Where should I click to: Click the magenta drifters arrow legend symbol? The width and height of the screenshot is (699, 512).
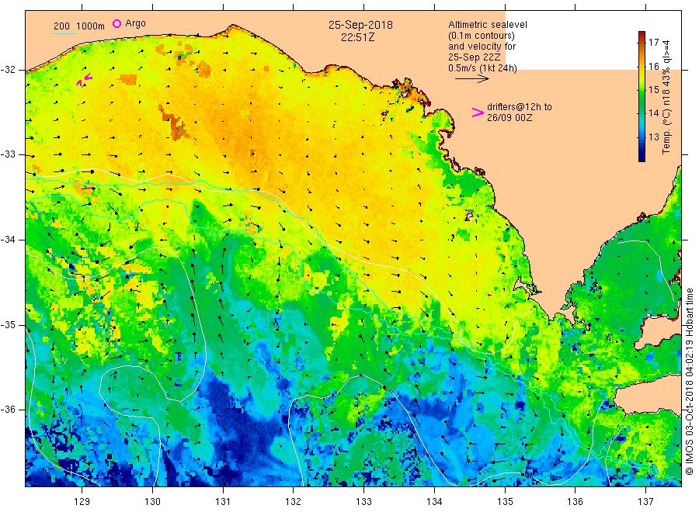(478, 112)
